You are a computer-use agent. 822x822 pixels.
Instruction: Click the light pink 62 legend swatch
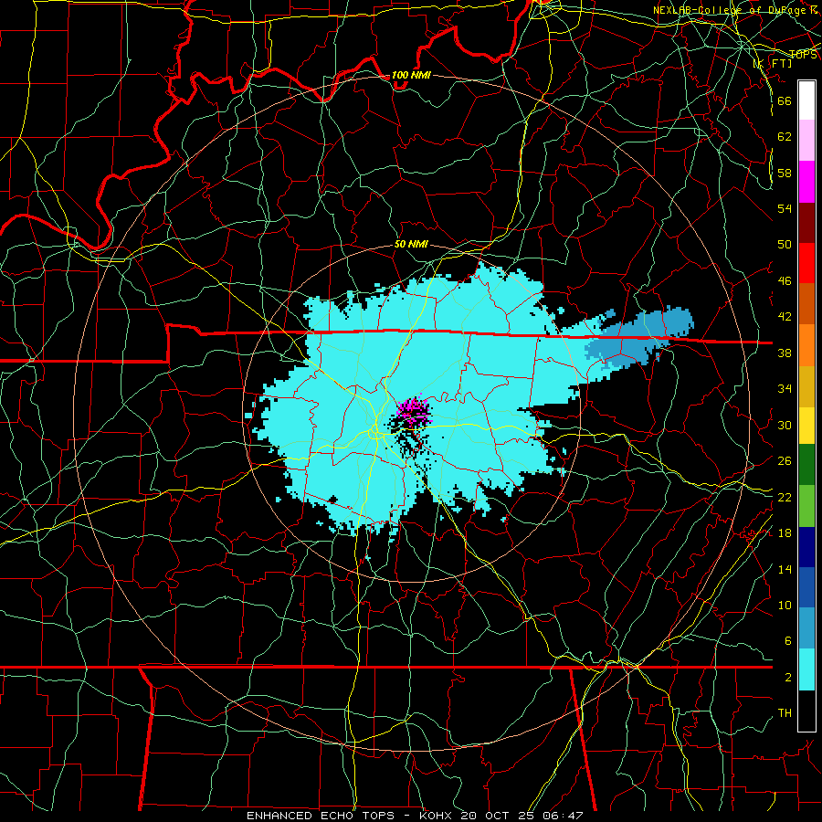coord(806,141)
